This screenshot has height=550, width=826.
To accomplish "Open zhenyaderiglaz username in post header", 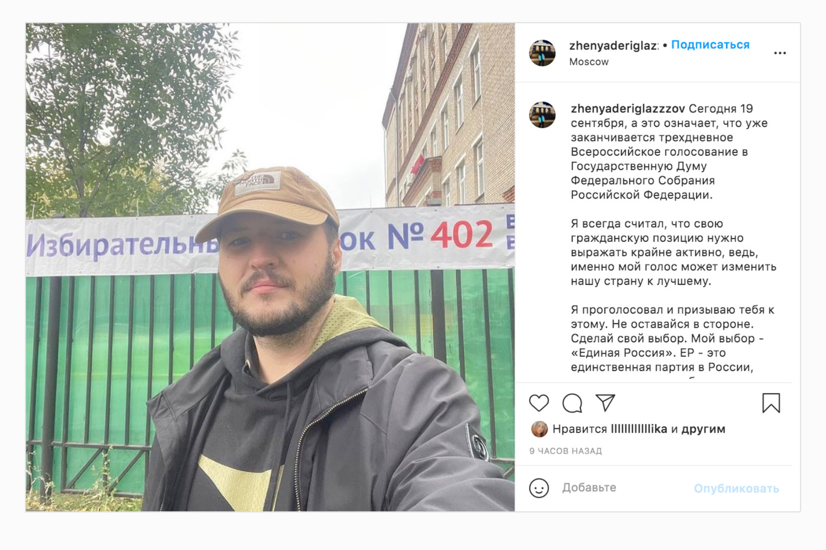I will (x=613, y=46).
